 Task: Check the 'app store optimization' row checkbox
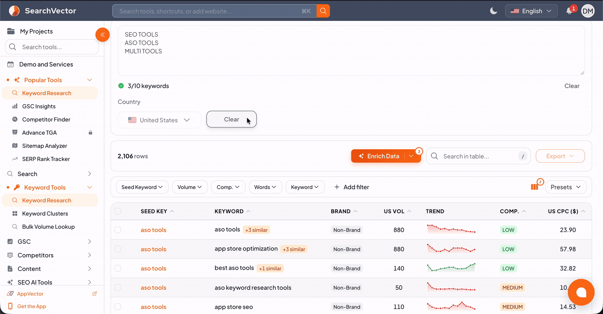coord(118,249)
